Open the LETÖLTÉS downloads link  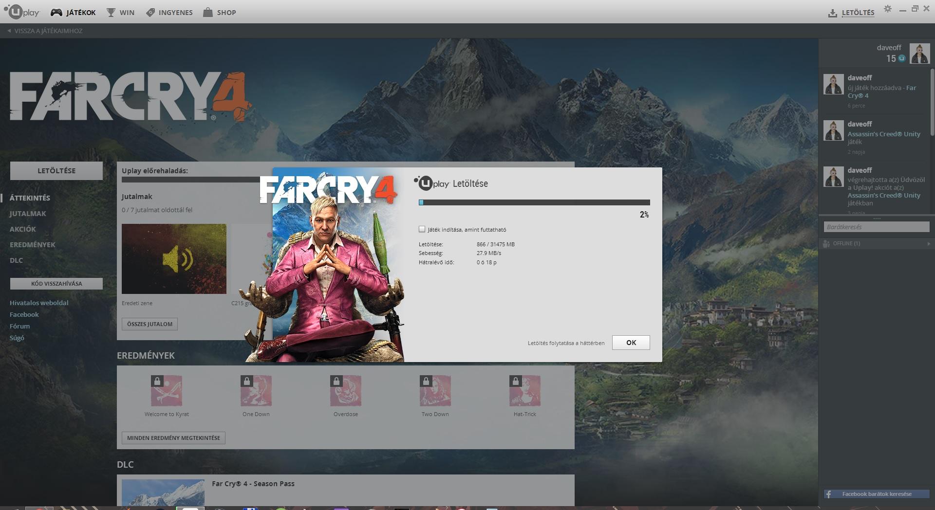(851, 13)
